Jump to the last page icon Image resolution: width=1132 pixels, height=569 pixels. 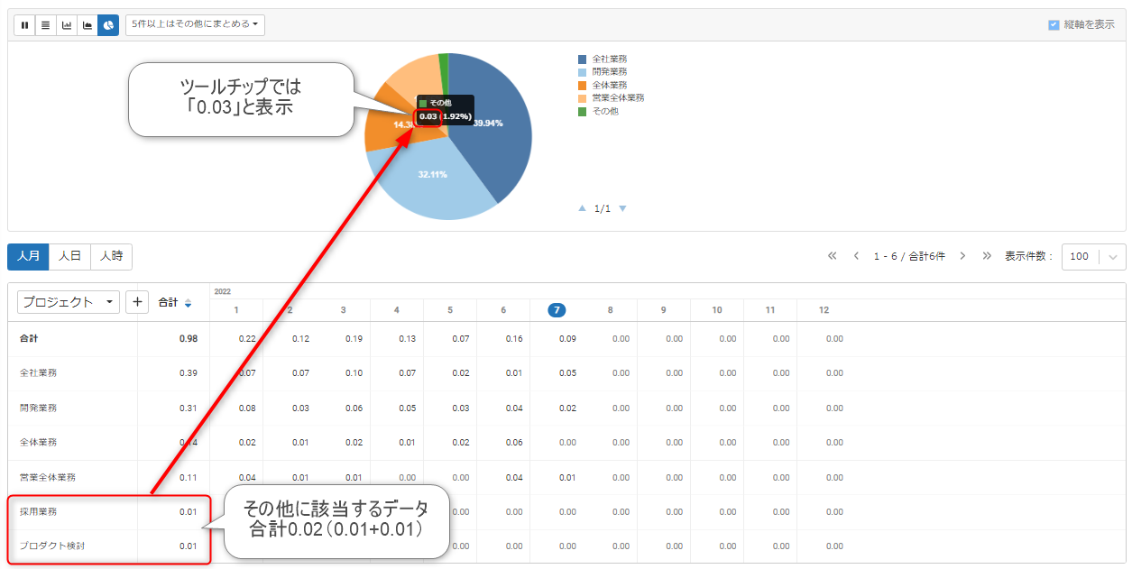click(987, 256)
